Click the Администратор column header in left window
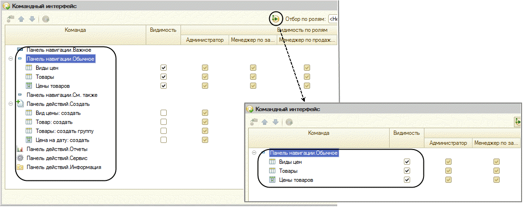 click(x=205, y=40)
